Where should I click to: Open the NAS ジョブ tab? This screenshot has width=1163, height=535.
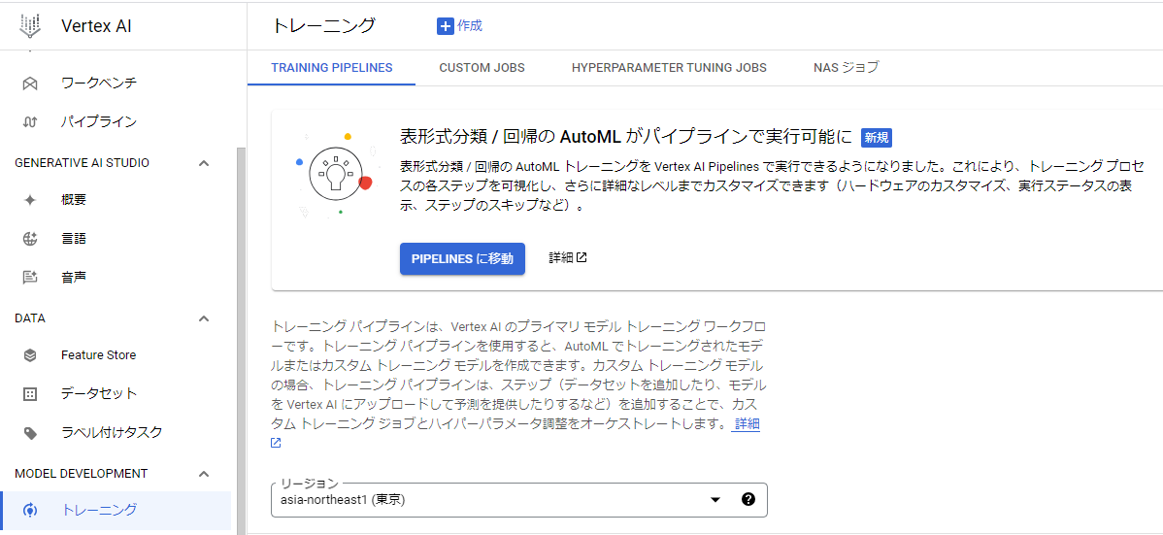pos(847,68)
